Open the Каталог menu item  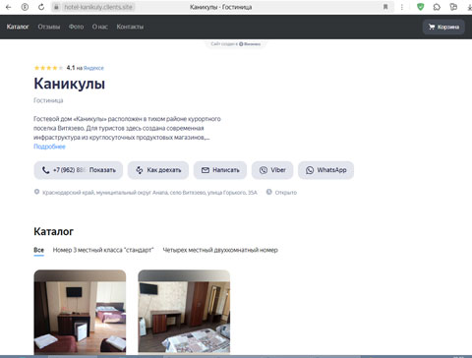click(x=18, y=27)
